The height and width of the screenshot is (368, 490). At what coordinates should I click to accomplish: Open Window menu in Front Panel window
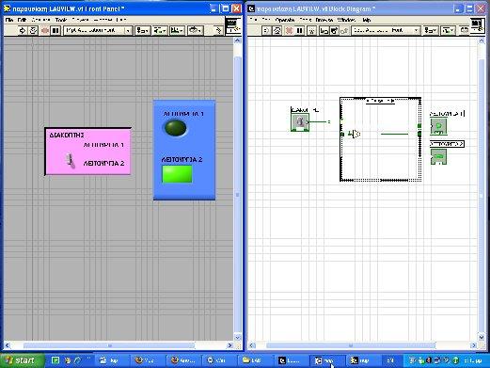pos(103,20)
